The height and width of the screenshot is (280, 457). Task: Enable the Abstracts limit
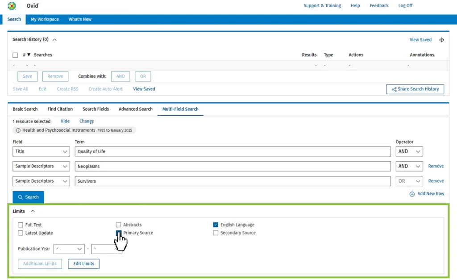tap(118, 225)
